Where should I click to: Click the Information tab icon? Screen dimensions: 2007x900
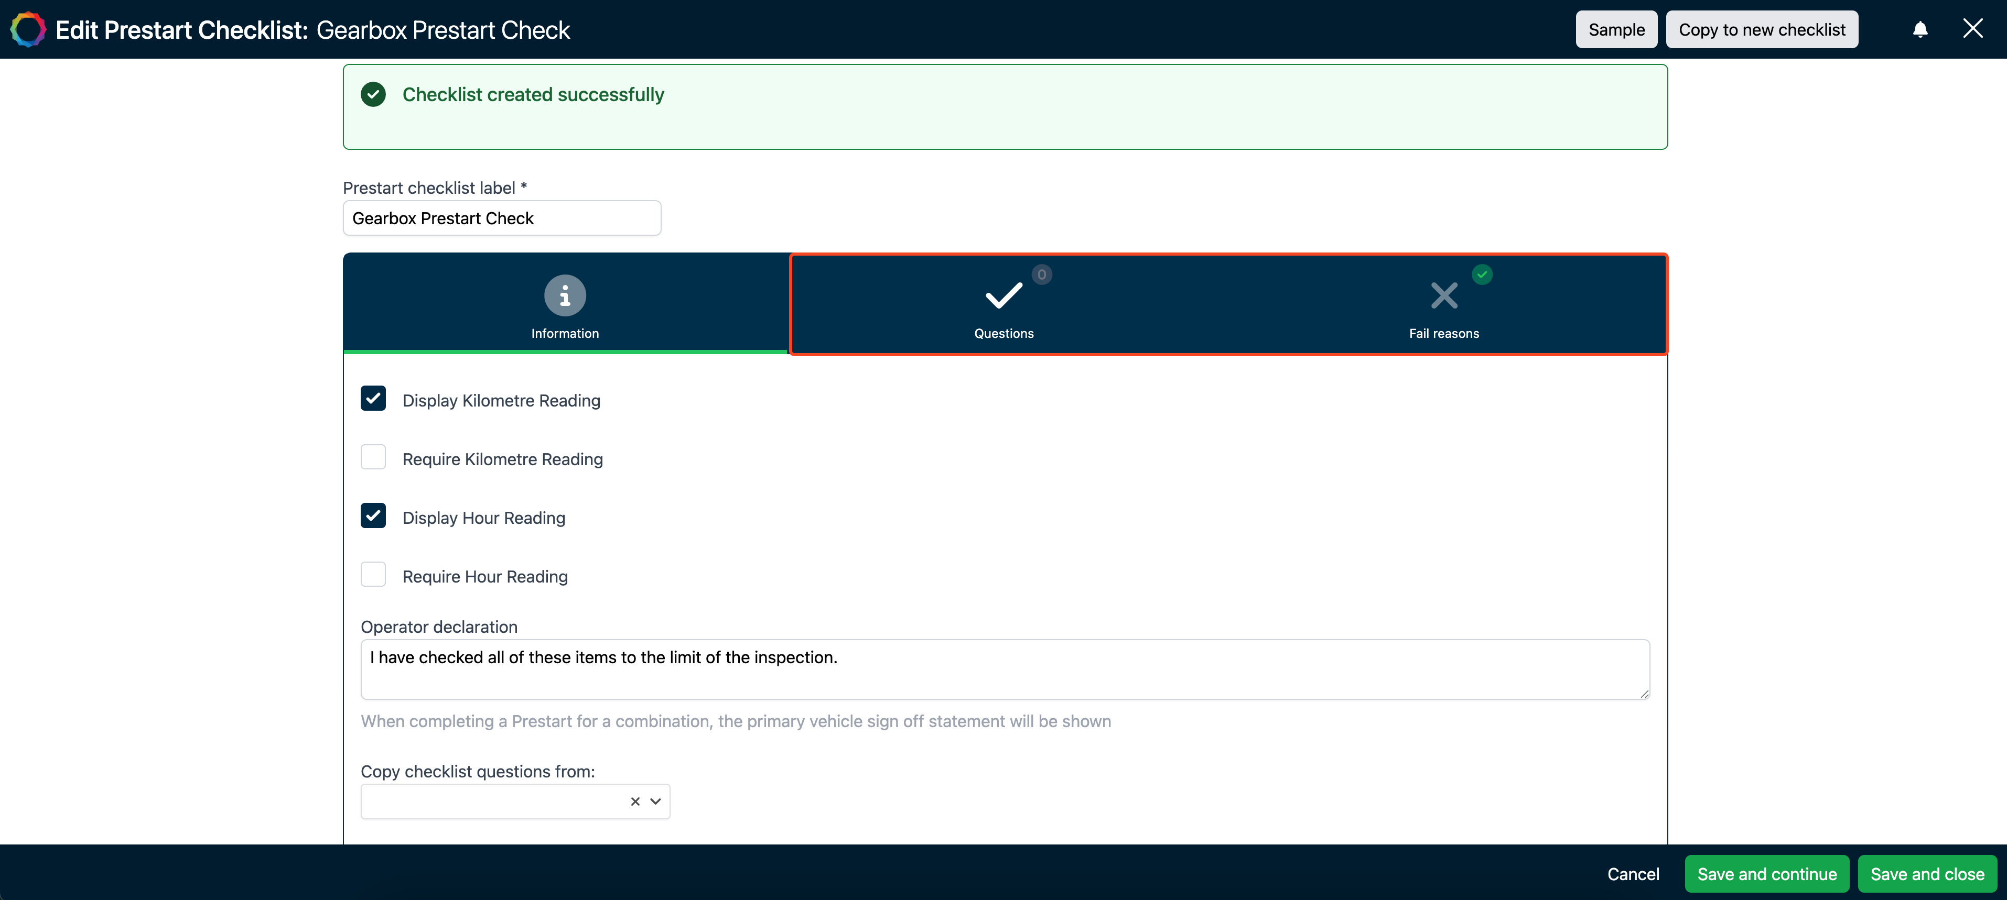(565, 296)
